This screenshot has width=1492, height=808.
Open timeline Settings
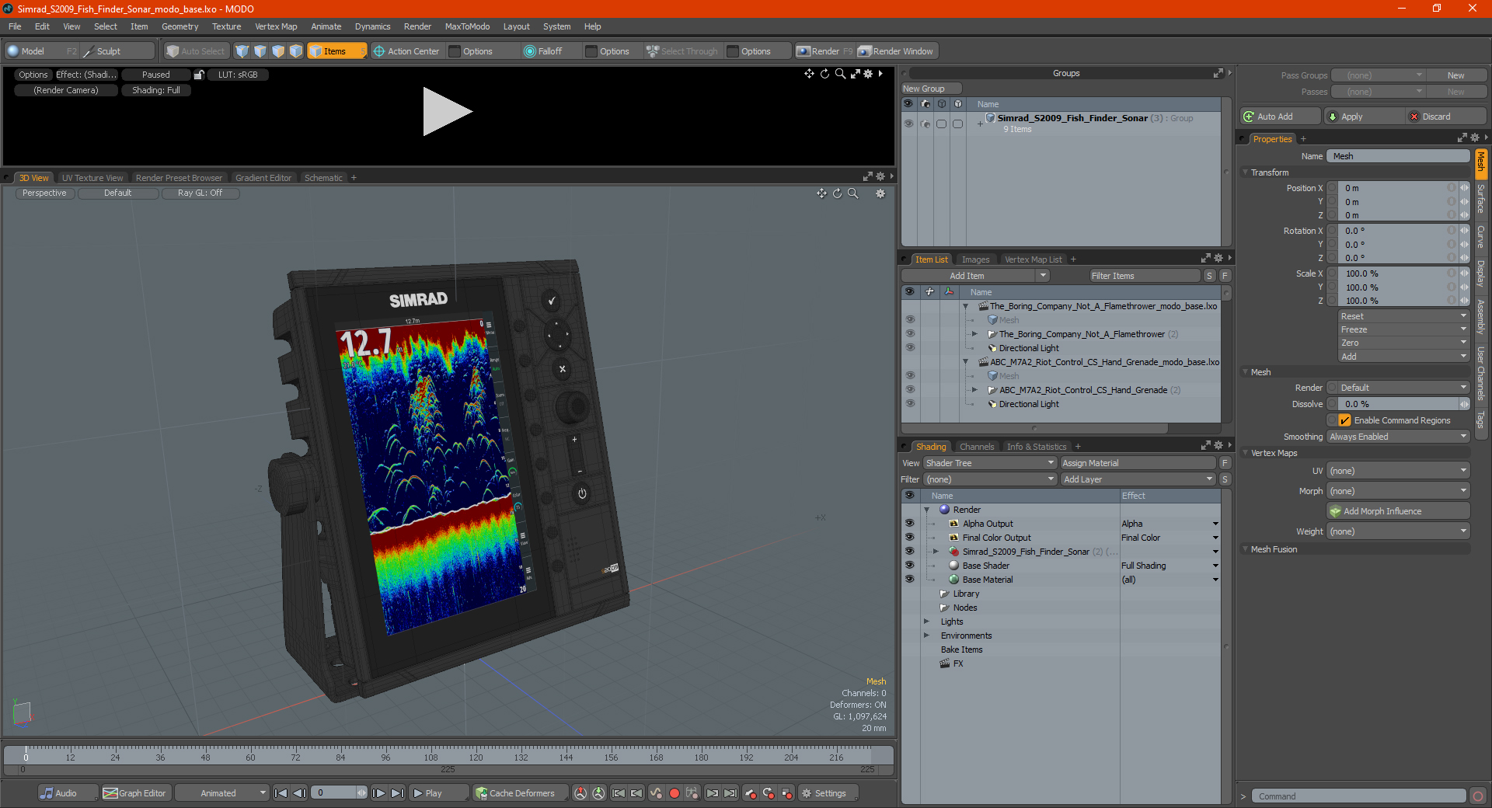click(828, 793)
